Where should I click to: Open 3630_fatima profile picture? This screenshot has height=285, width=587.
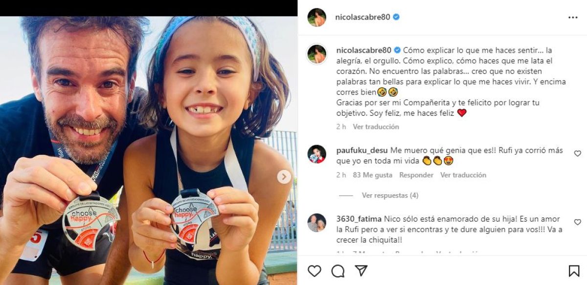pos(316,223)
